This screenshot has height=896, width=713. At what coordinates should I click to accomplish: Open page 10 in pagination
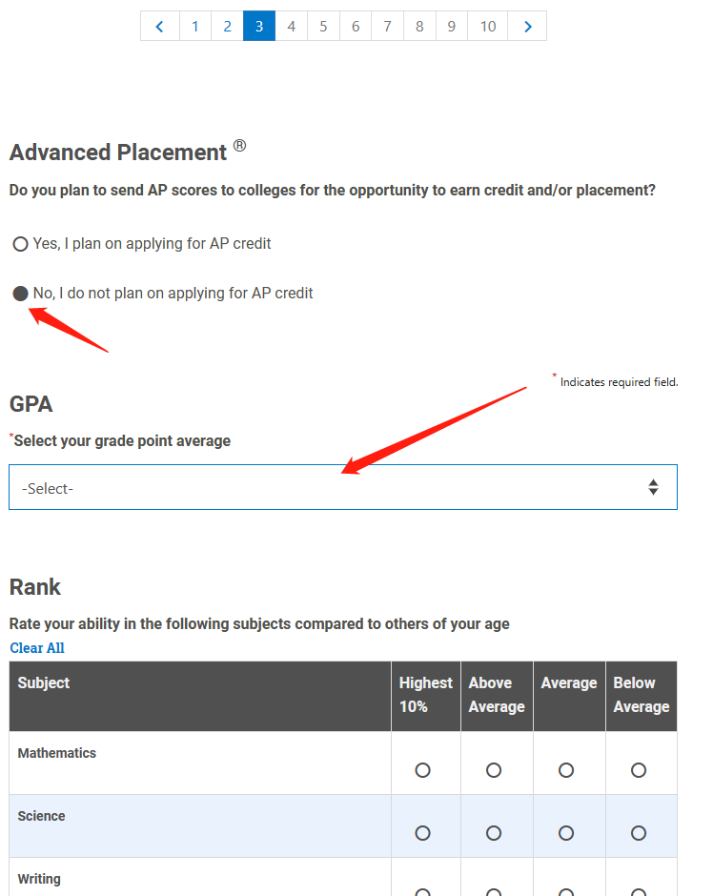click(488, 26)
